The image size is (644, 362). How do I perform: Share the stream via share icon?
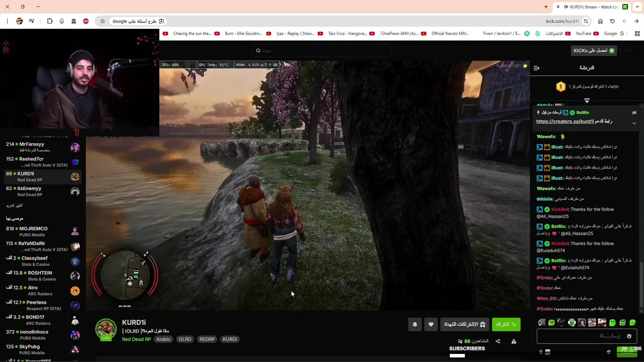click(x=498, y=341)
